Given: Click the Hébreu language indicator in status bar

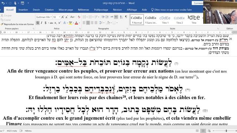Looking at the screenshot, I should click(x=28, y=131).
